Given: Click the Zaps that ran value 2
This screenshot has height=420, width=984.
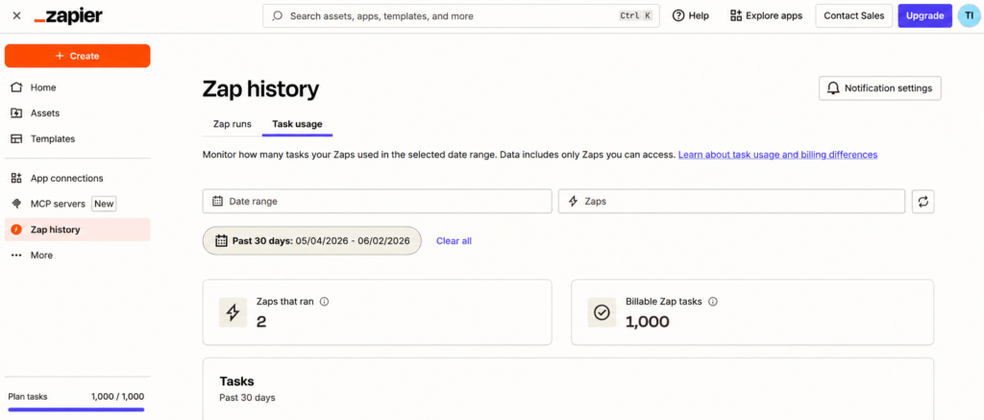Looking at the screenshot, I should point(261,322).
